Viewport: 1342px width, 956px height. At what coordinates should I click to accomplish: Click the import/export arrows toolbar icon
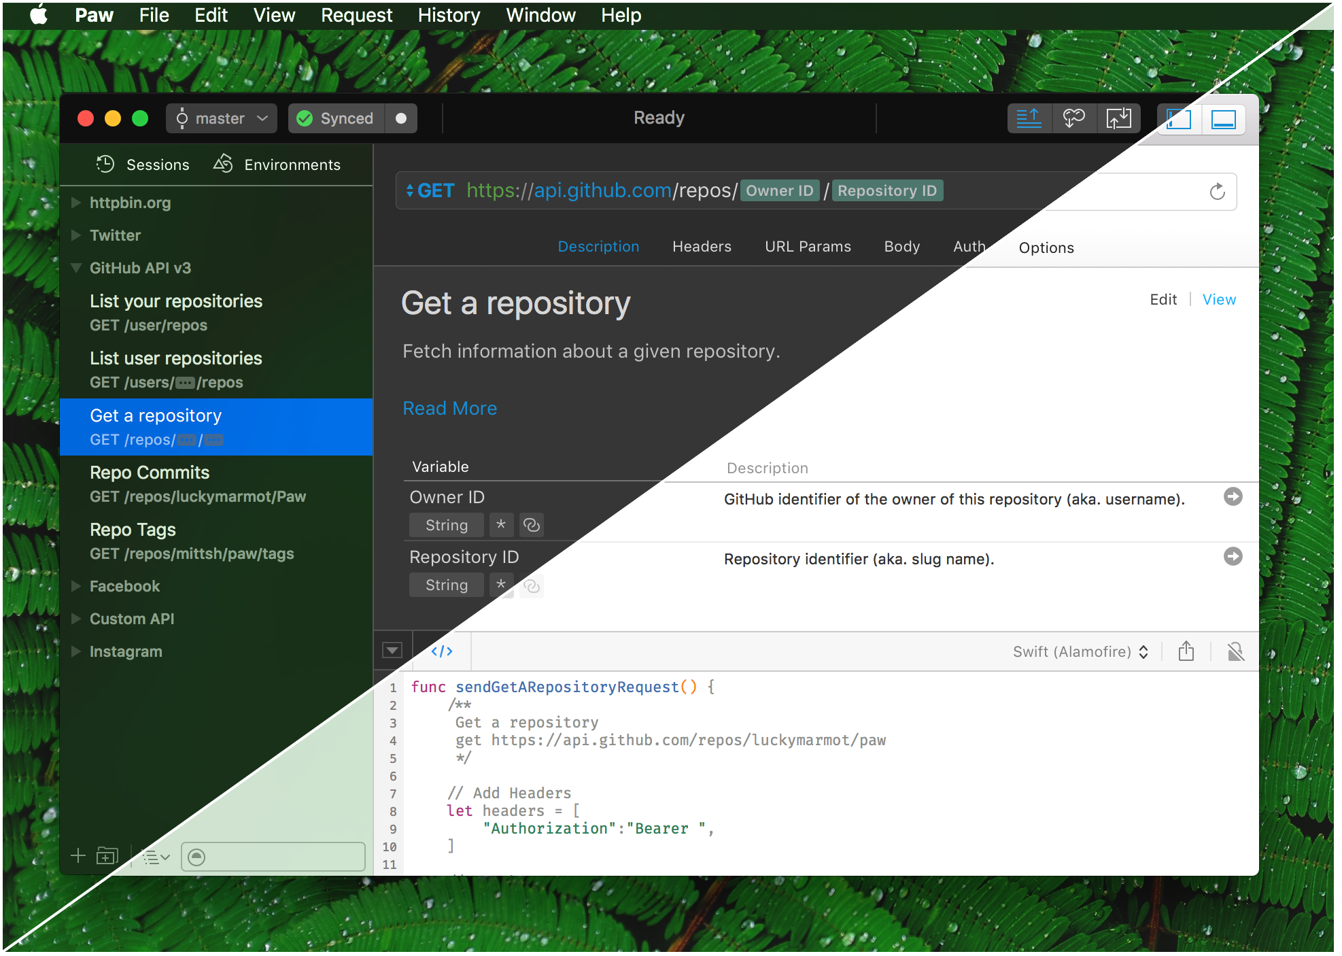click(x=1118, y=119)
